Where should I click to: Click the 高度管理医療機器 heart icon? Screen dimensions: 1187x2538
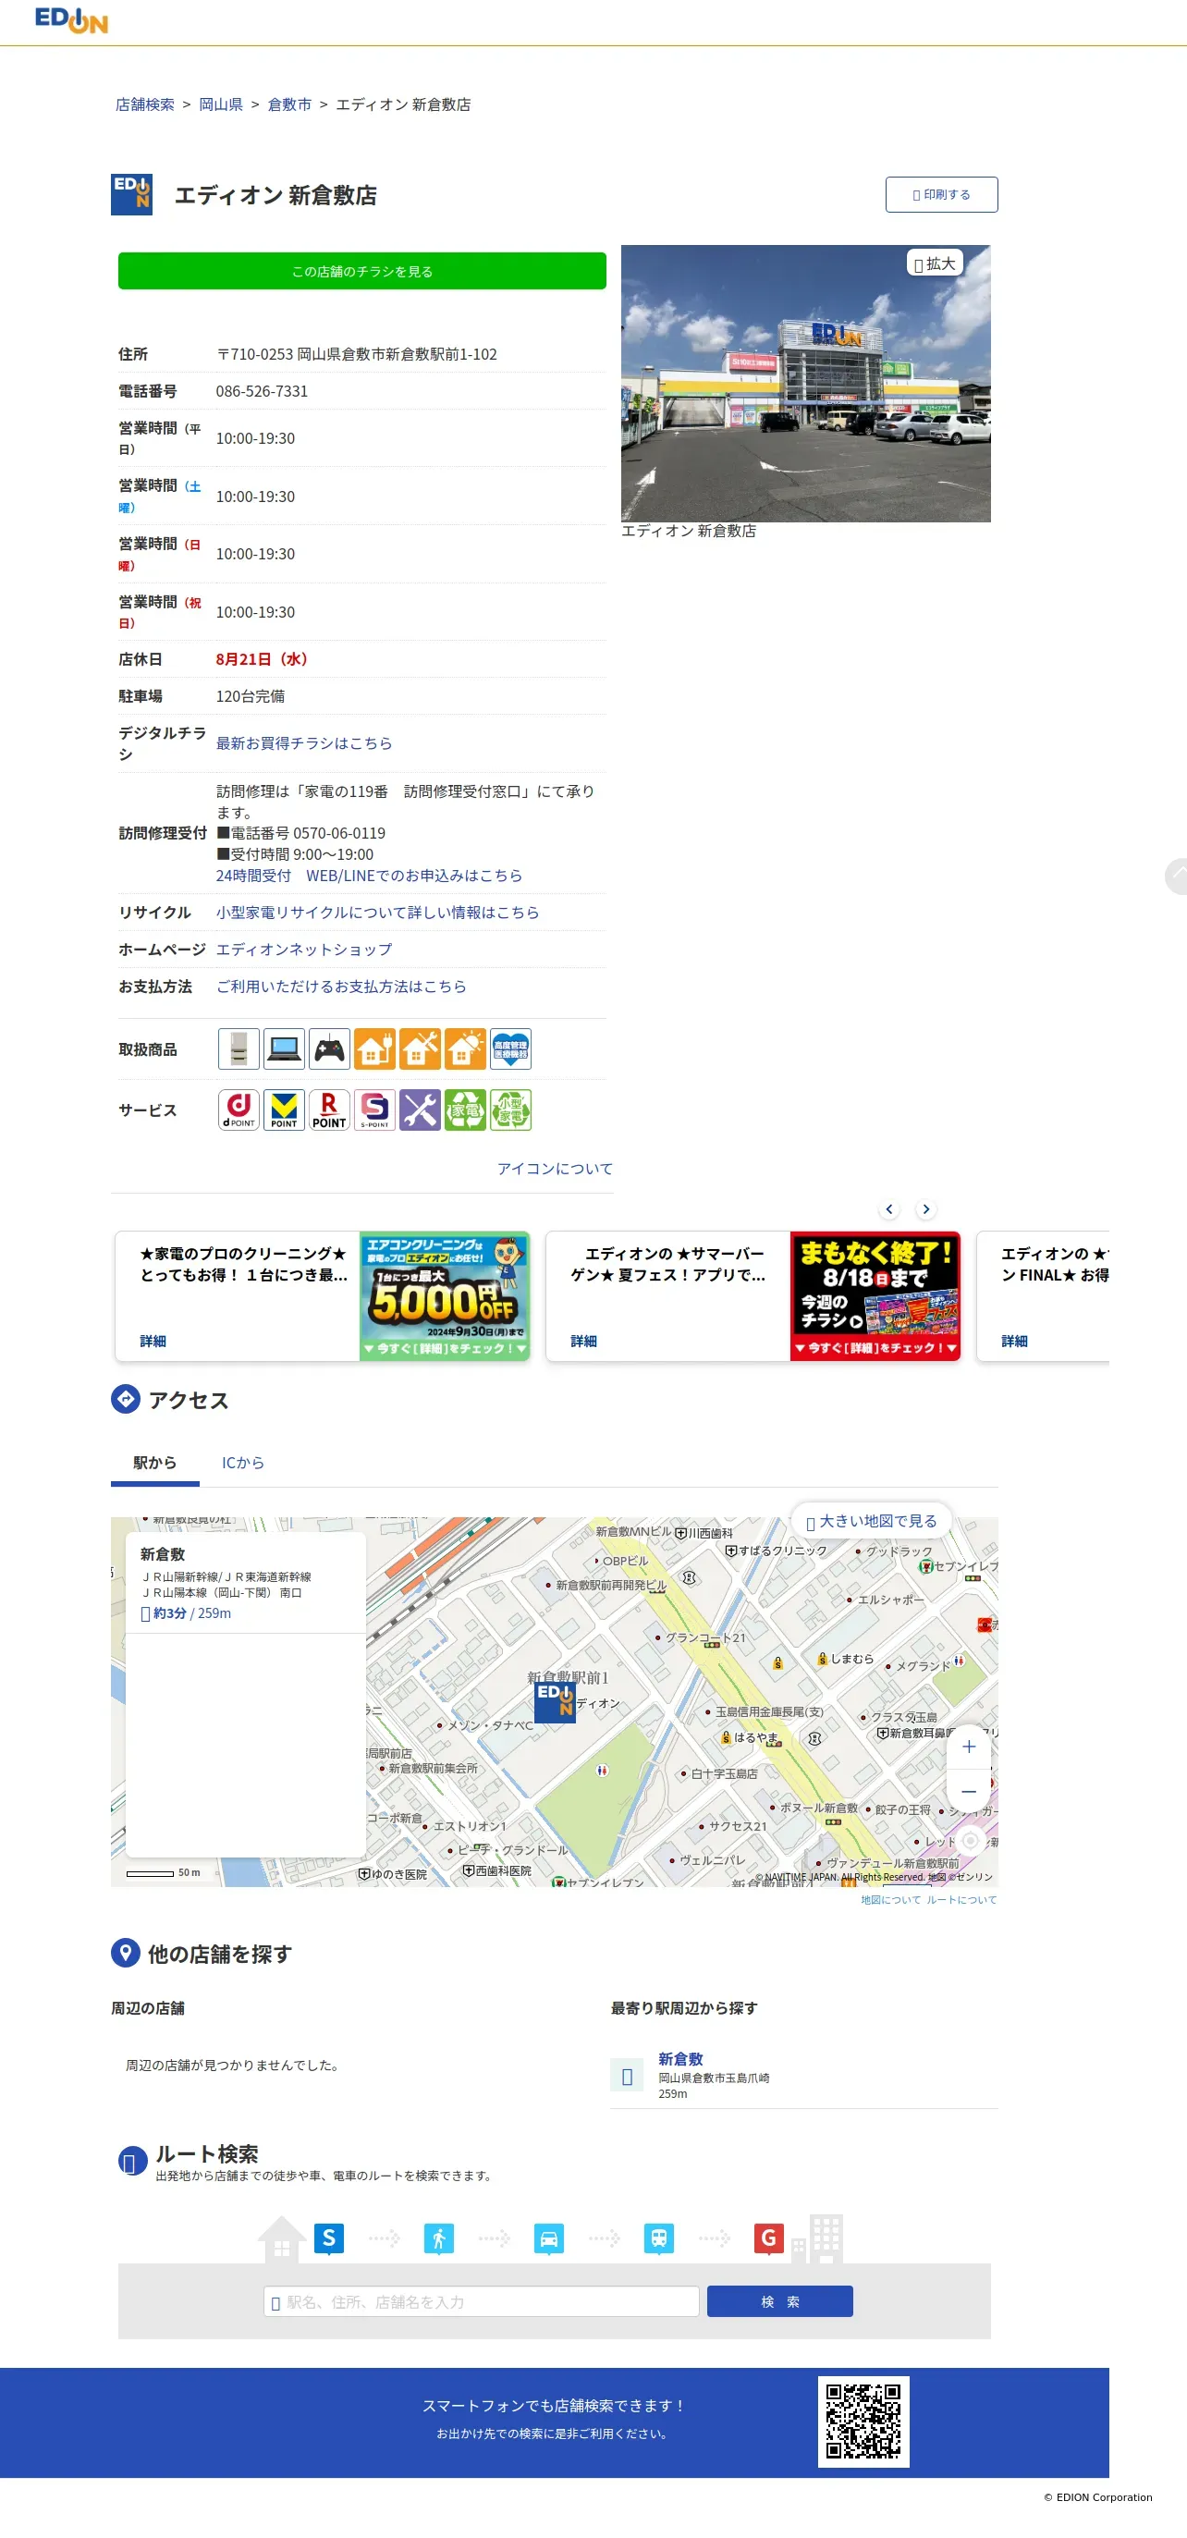click(510, 1049)
